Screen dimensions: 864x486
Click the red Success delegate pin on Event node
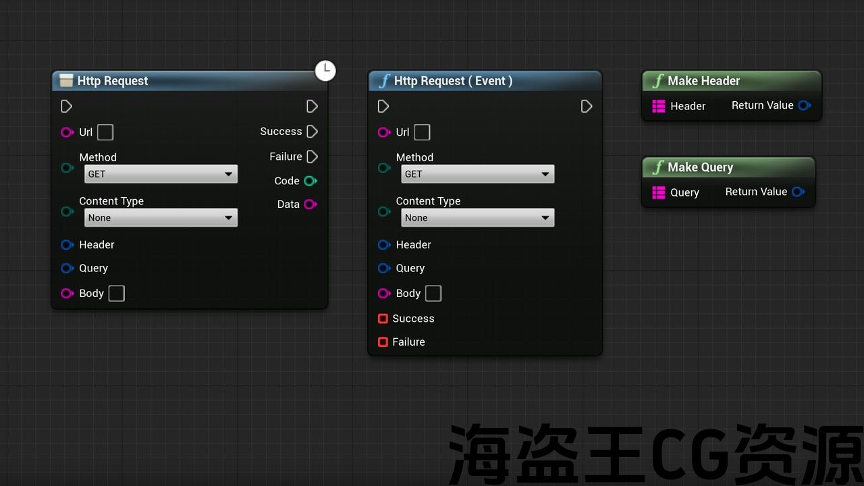383,319
